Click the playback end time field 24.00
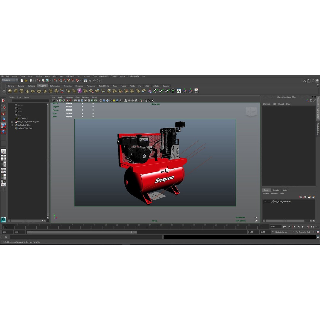This screenshot has height=320, width=320. [x=253, y=232]
